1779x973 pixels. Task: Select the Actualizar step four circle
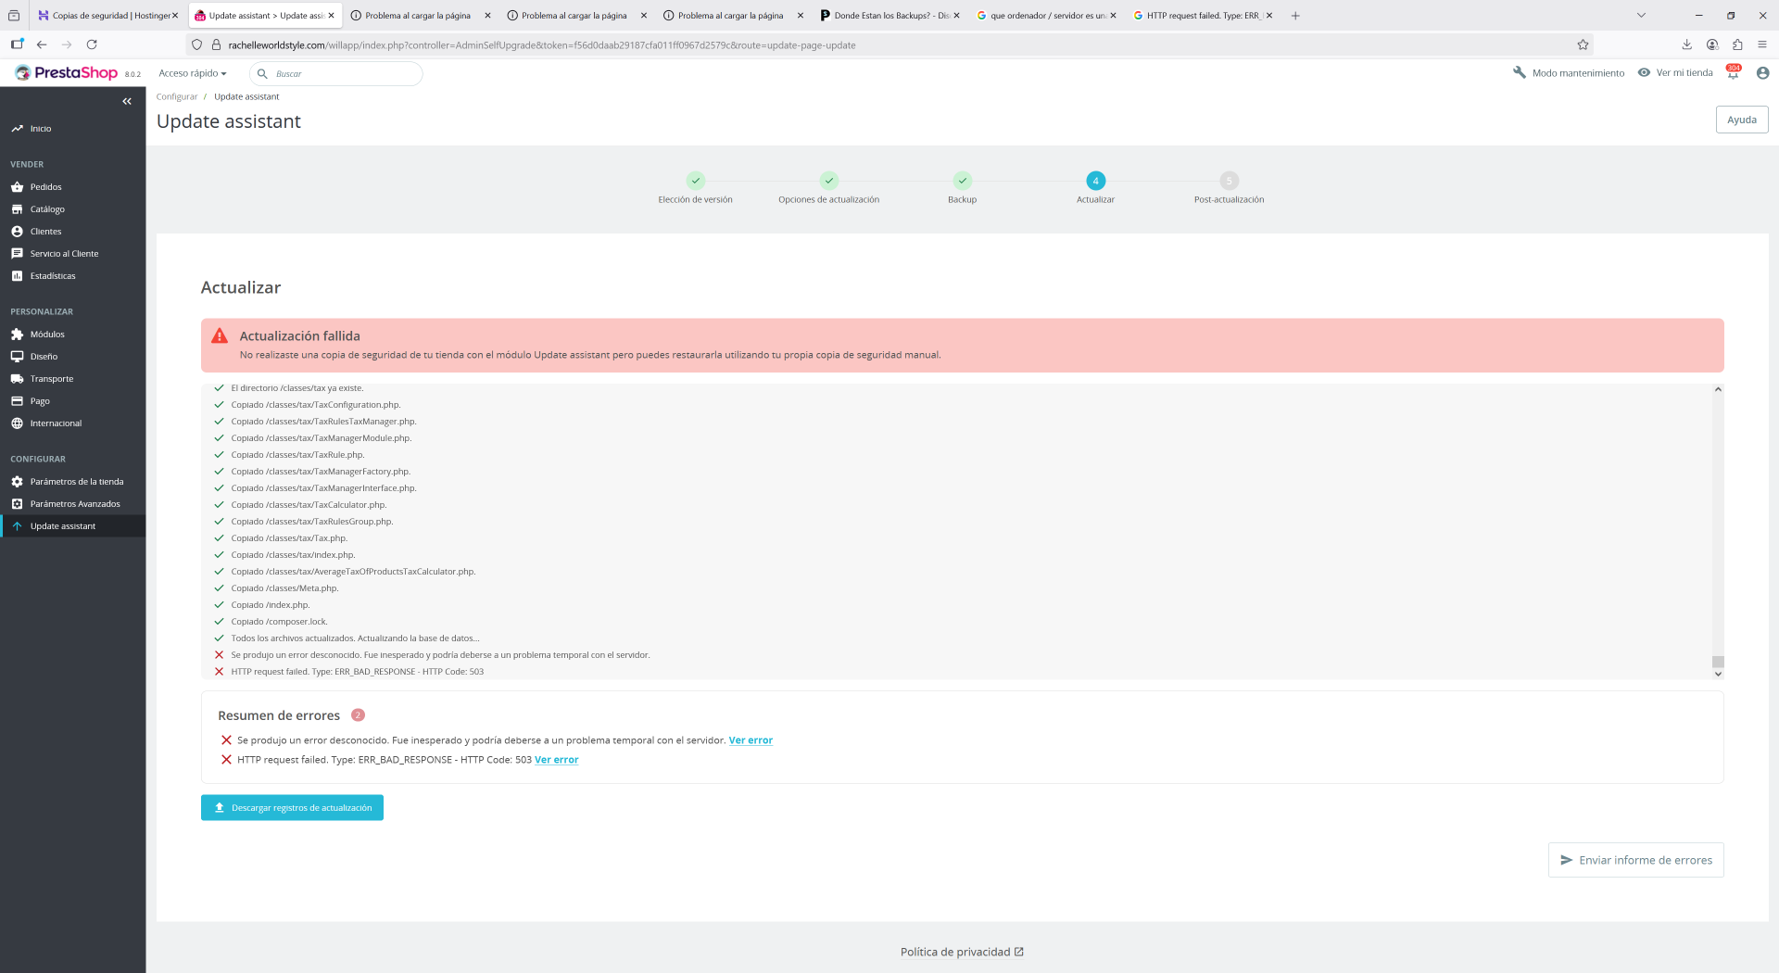[1095, 181]
